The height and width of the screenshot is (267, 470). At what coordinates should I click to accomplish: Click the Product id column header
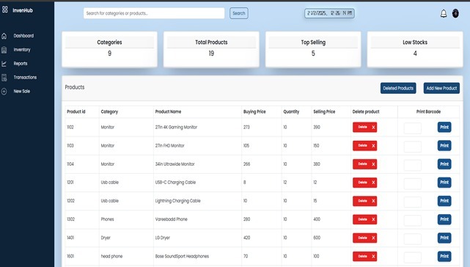pos(76,111)
